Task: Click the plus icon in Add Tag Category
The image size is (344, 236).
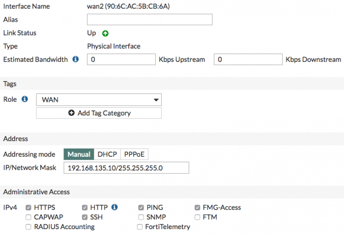Action: click(72, 113)
